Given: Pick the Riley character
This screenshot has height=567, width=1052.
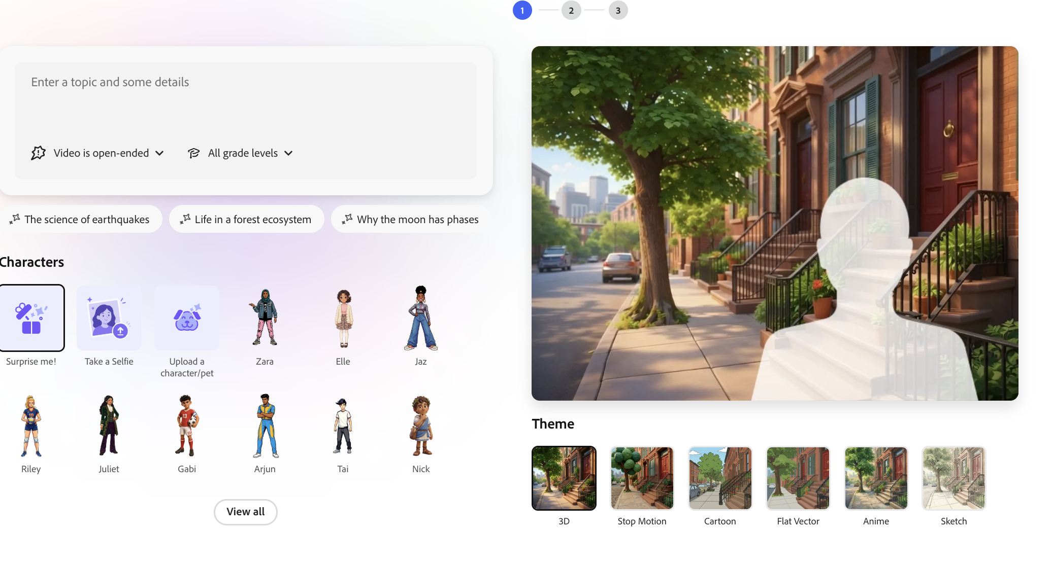Looking at the screenshot, I should [31, 426].
